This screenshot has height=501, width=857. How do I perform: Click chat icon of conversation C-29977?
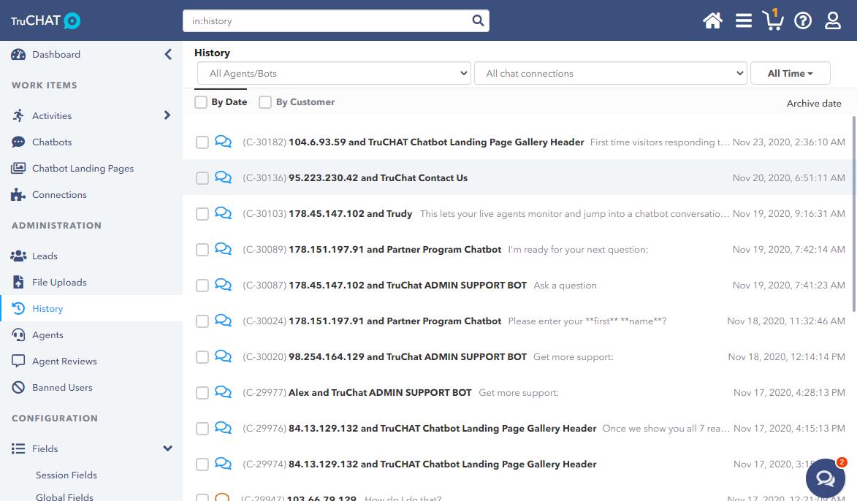tap(223, 391)
